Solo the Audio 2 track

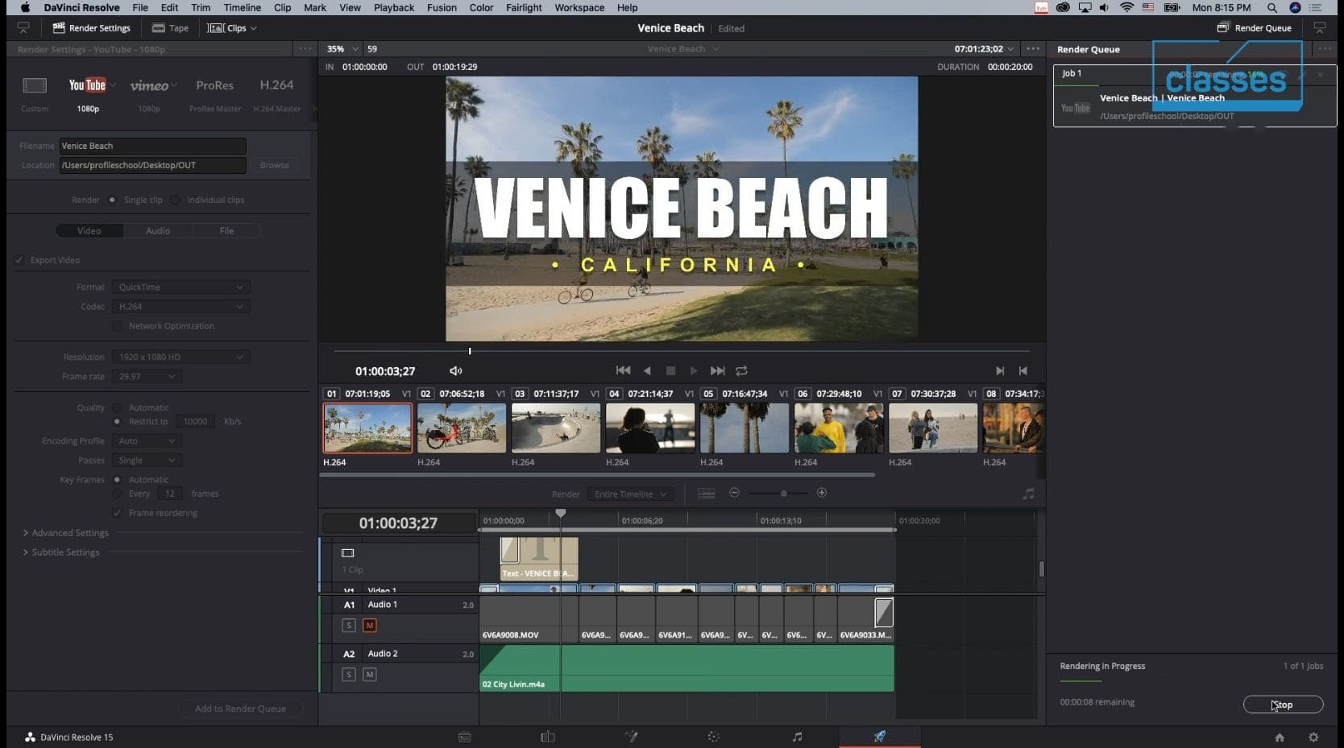349,675
